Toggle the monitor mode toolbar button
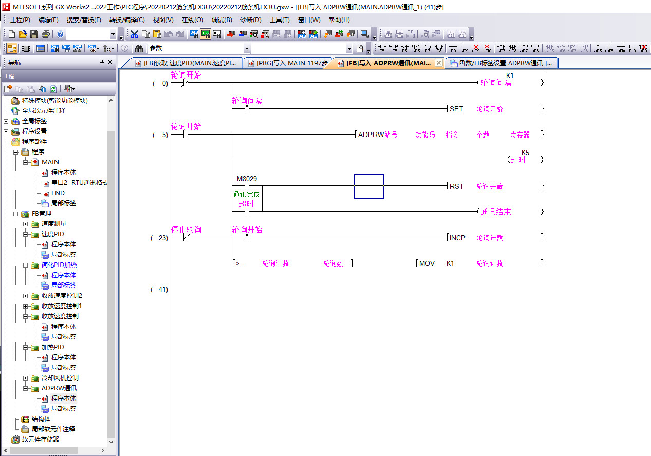Image resolution: width=651 pixels, height=456 pixels. coord(206,34)
